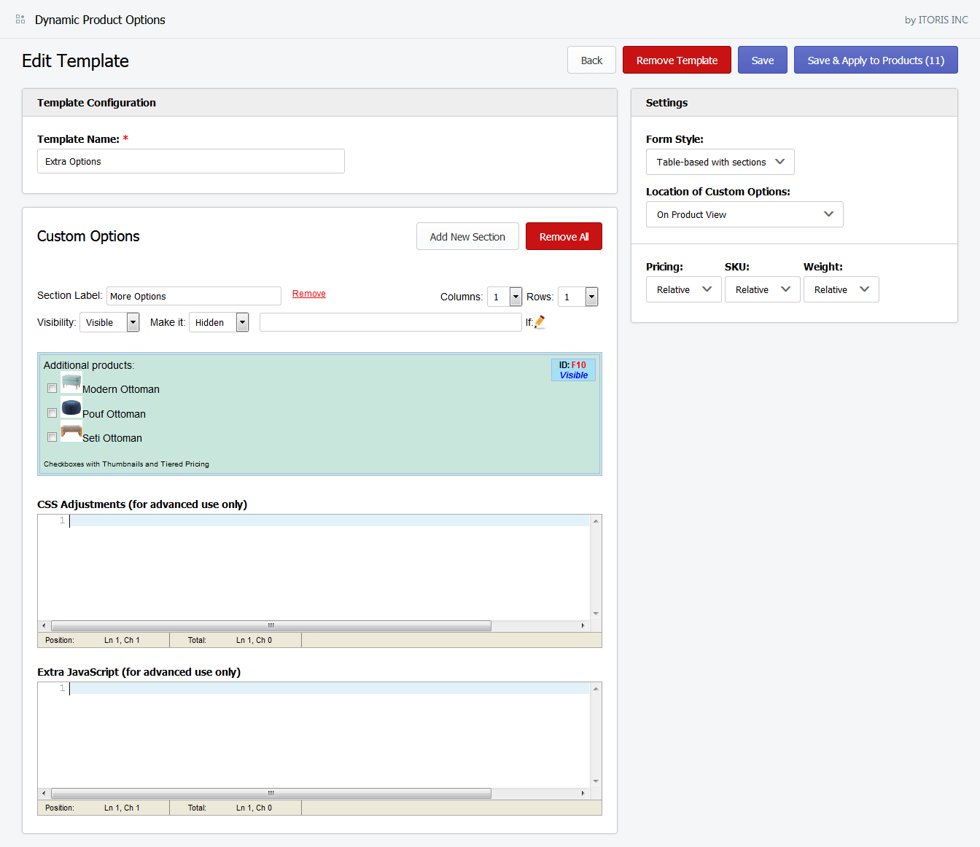This screenshot has width=980, height=847.
Task: Click CSS editor scroll-down arrow
Action: [x=596, y=614]
